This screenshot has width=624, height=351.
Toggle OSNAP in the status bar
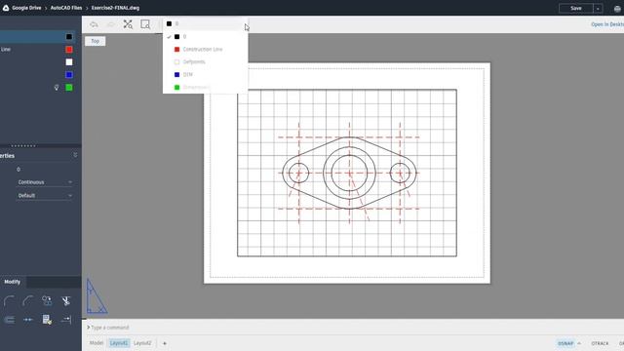[x=565, y=343]
